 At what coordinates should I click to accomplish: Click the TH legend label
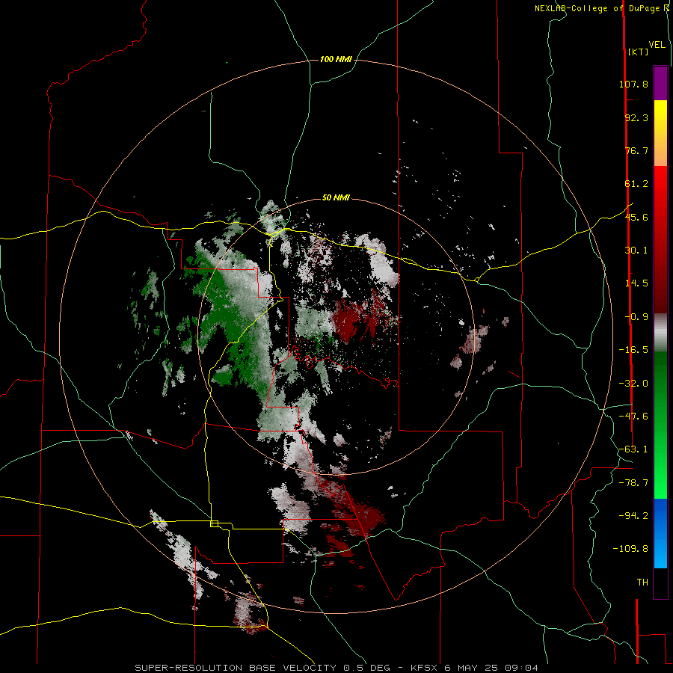point(642,583)
